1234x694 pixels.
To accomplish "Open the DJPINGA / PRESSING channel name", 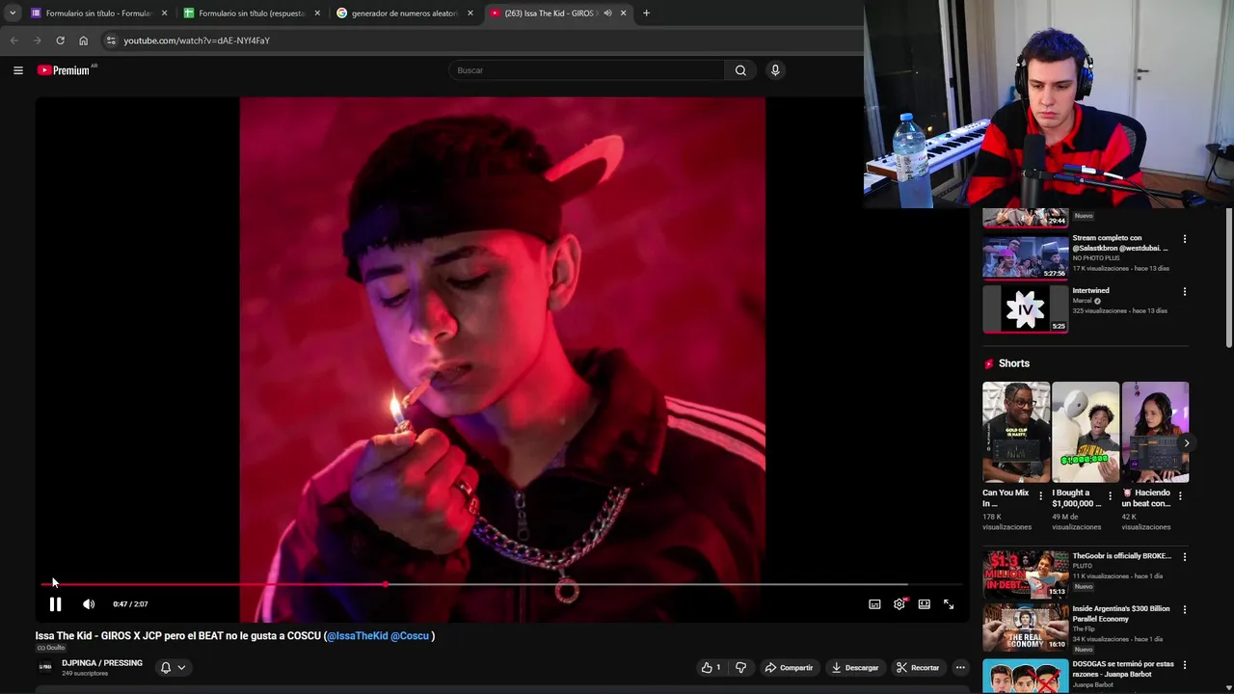I will [102, 663].
